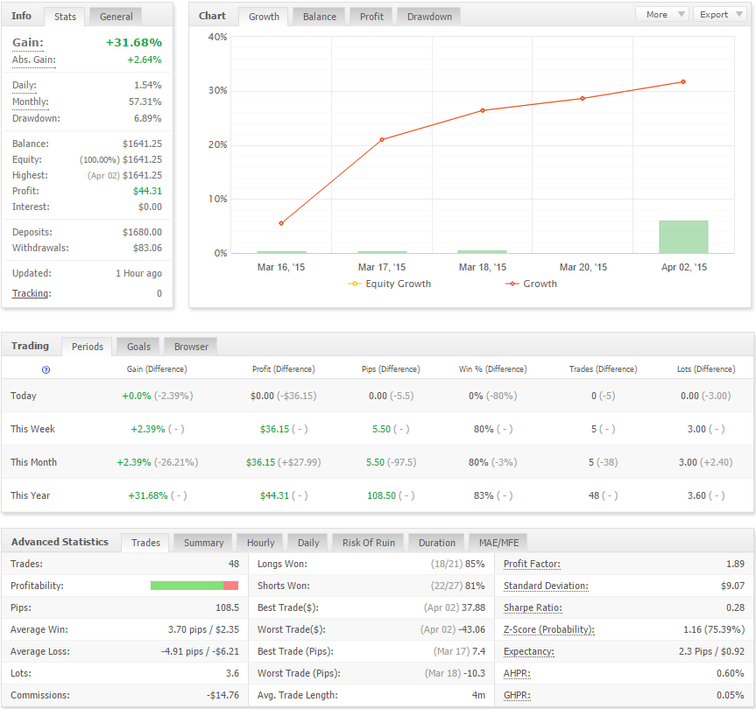This screenshot has width=756, height=709.
Task: Click the Expectancy label
Action: [529, 652]
